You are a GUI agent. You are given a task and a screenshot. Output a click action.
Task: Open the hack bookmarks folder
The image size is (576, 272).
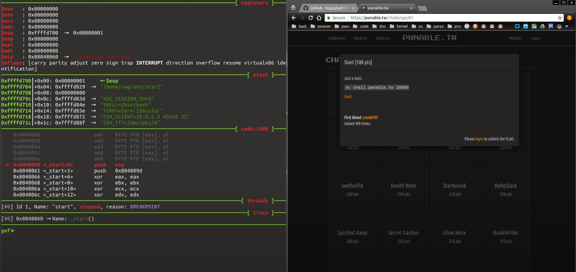pos(299,26)
